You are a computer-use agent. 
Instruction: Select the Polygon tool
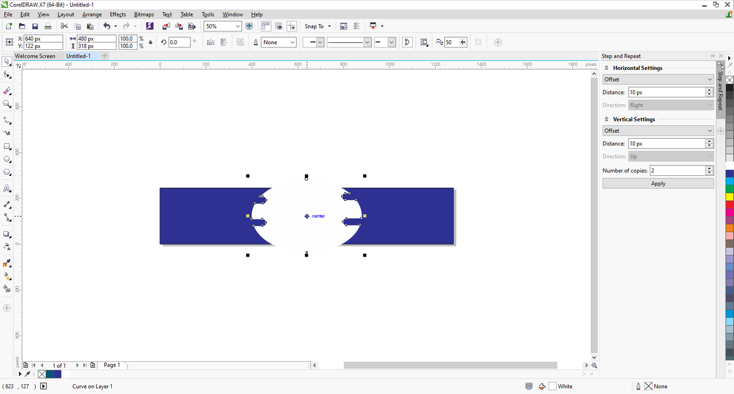coord(7,172)
